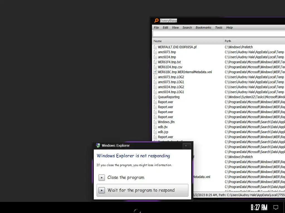Viewport: 285px width, 213px height.
Task: Select the edb.jcp file icon
Action: (x=155, y=132)
